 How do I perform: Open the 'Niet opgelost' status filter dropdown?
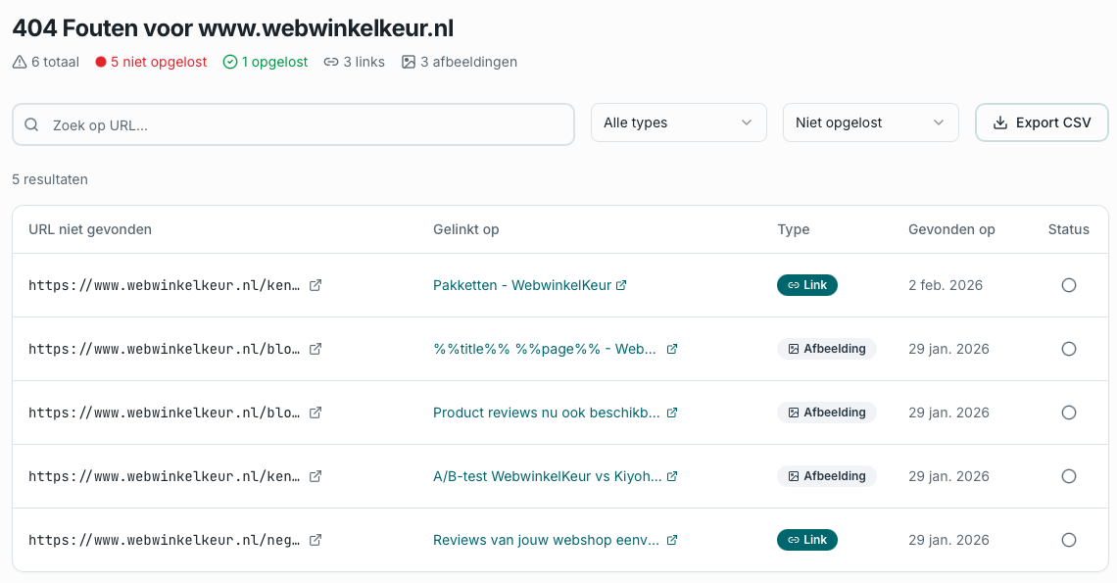870,122
